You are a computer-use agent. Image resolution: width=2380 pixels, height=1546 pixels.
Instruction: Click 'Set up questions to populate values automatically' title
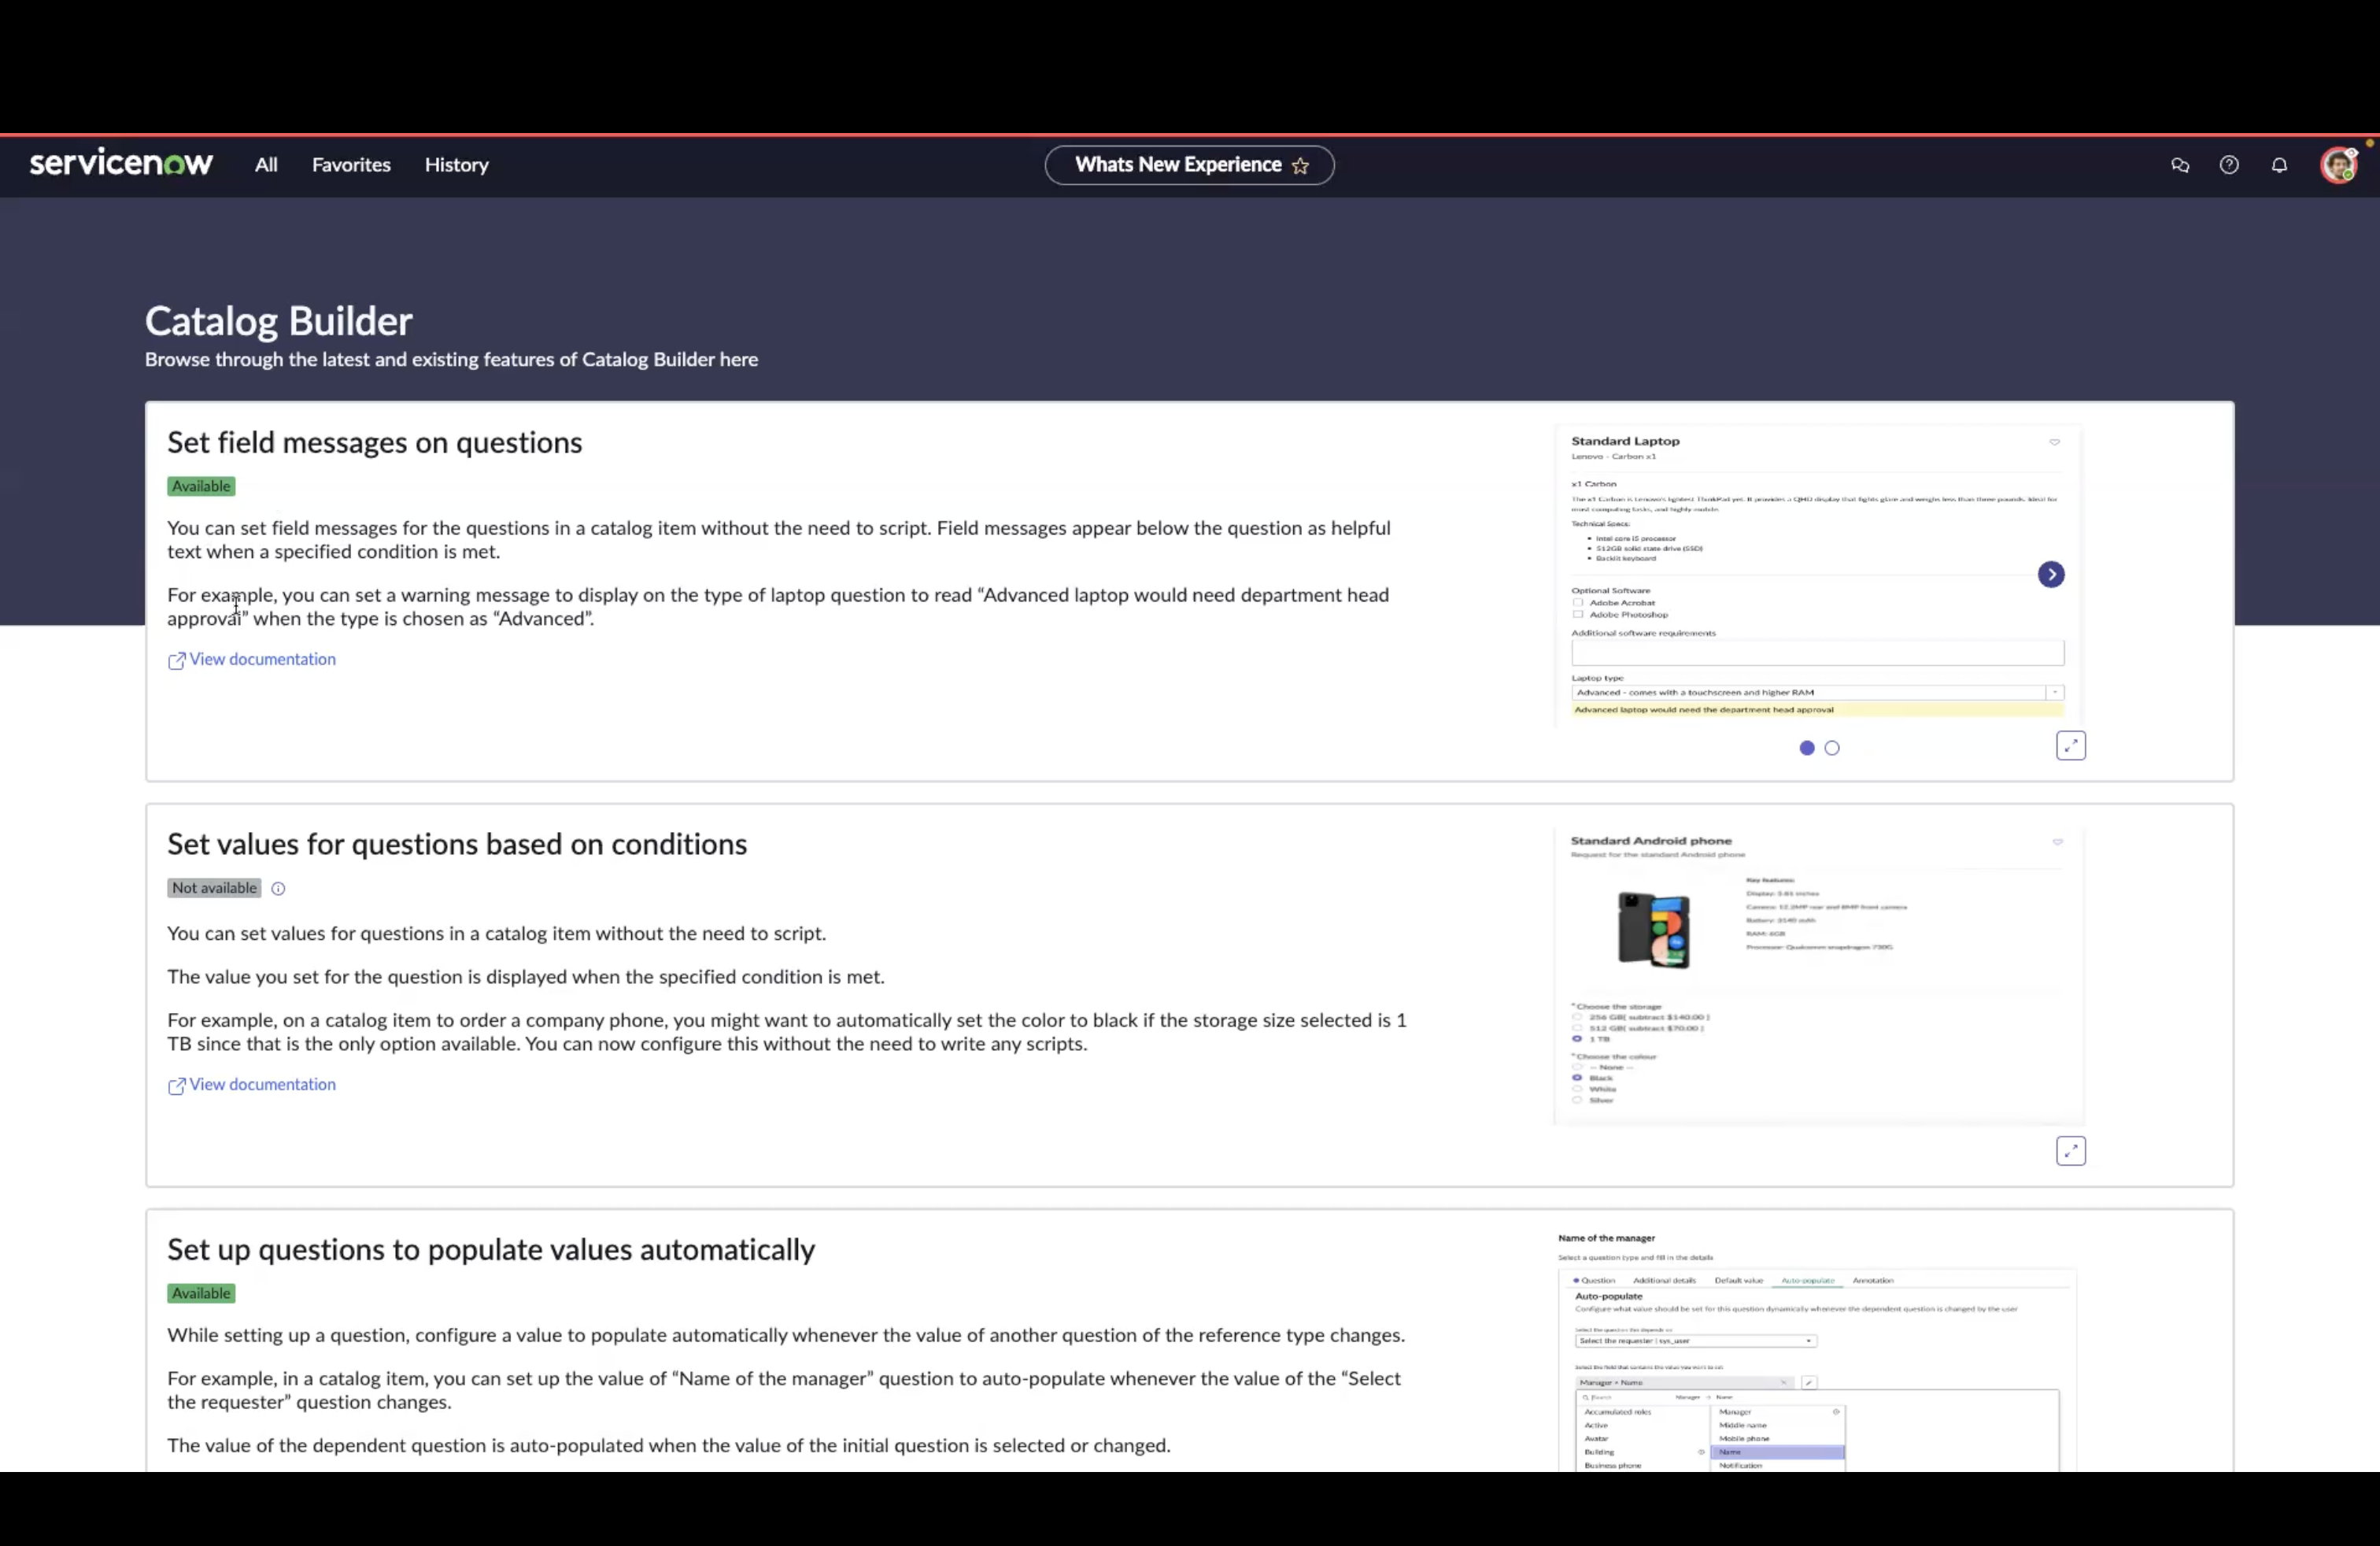click(x=491, y=1249)
